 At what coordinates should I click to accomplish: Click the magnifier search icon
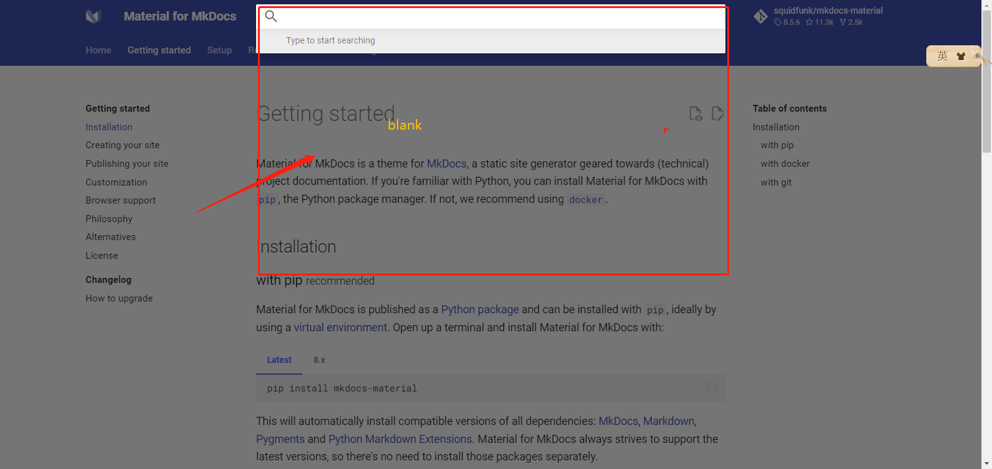[x=271, y=16]
